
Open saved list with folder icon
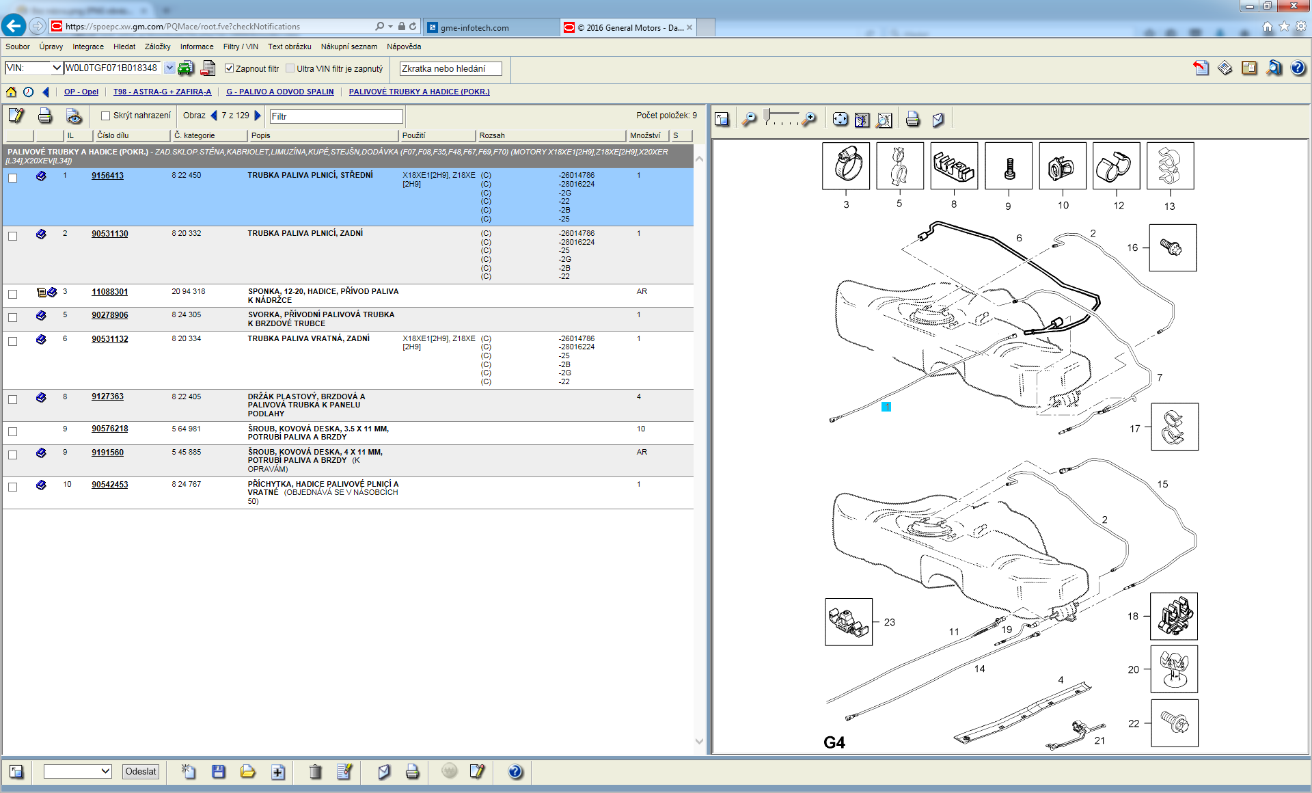coord(247,772)
